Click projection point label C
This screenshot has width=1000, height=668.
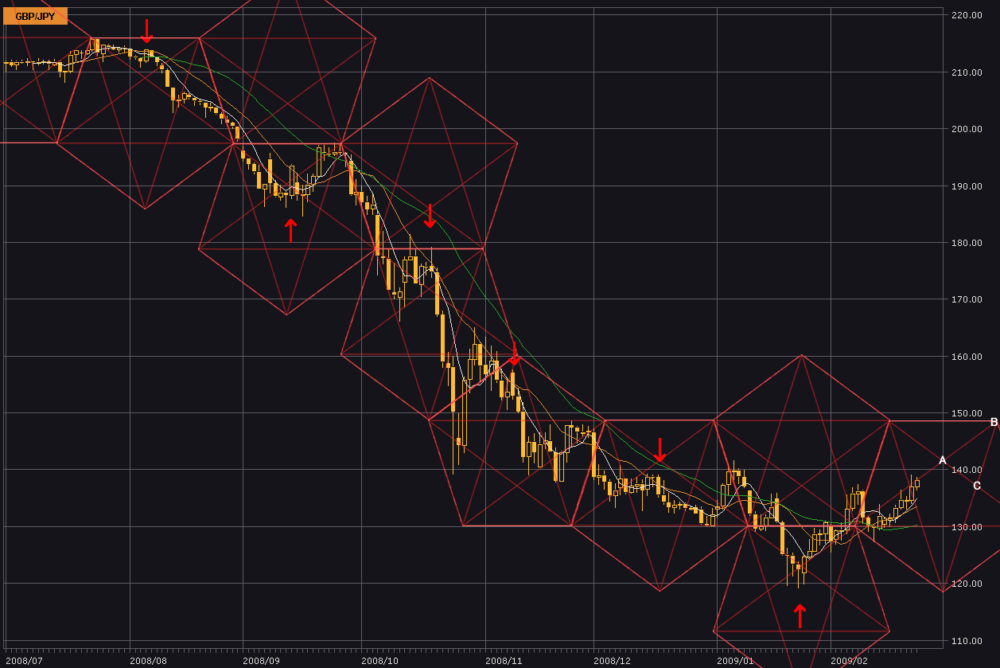click(976, 486)
